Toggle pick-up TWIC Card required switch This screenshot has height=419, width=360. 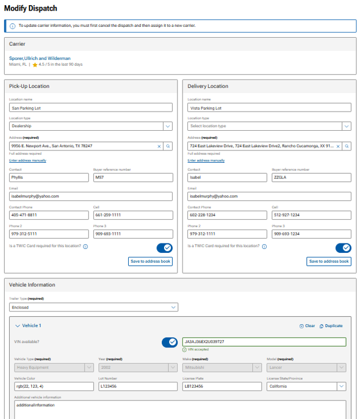tap(165, 248)
